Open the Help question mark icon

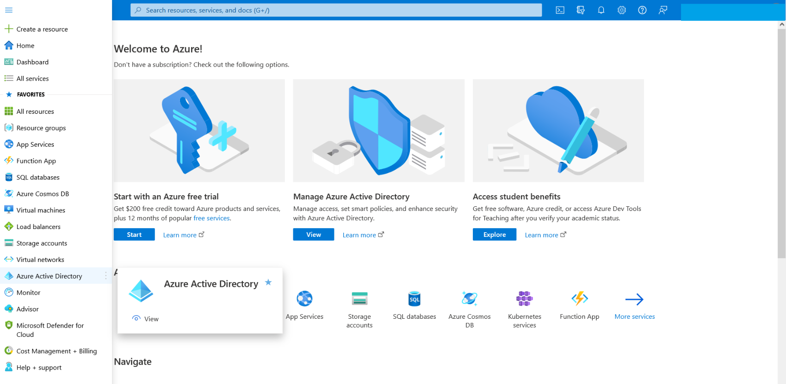click(642, 10)
